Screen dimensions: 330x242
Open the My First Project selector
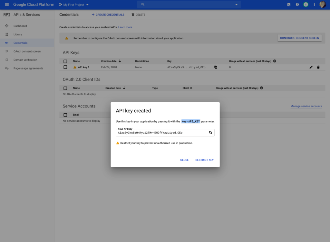tap(74, 5)
